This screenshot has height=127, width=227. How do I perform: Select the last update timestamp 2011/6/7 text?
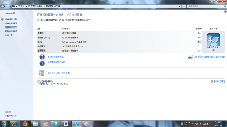click(x=57, y=84)
